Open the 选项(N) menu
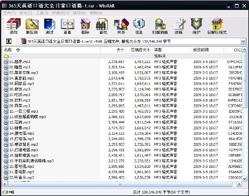 click(79, 13)
